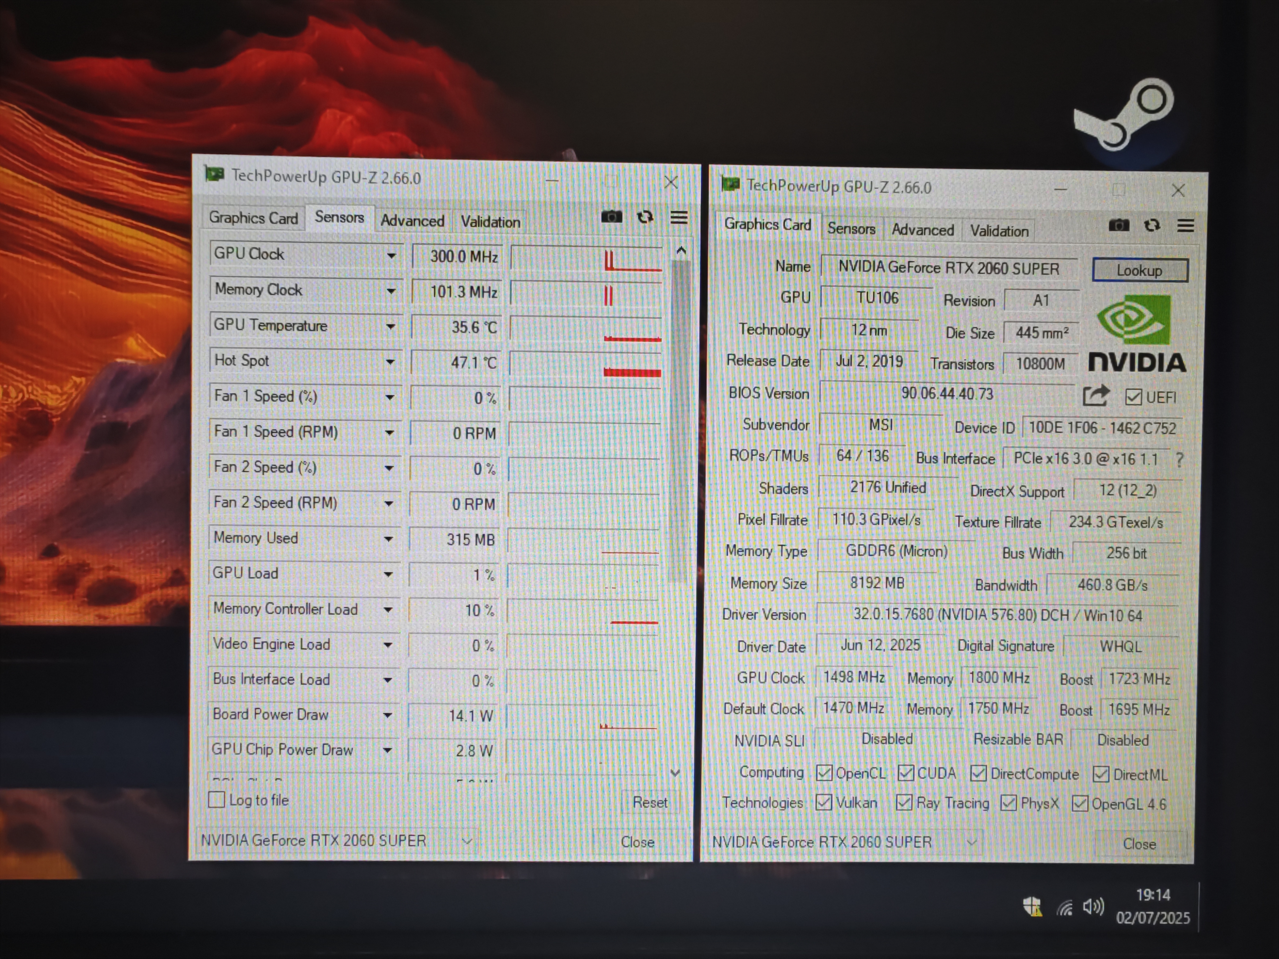Click Close button in Graphics Card window
The width and height of the screenshot is (1279, 959).
[1139, 844]
